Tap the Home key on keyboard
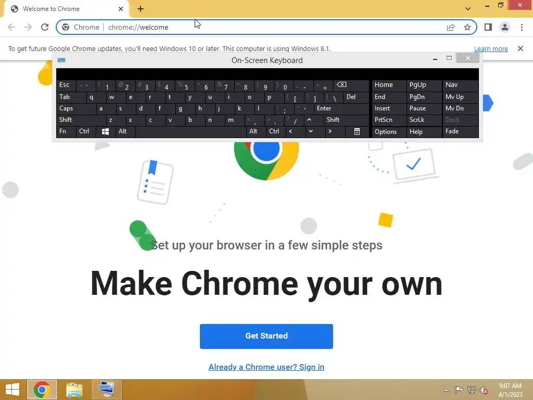This screenshot has width=533, height=400. (x=389, y=85)
